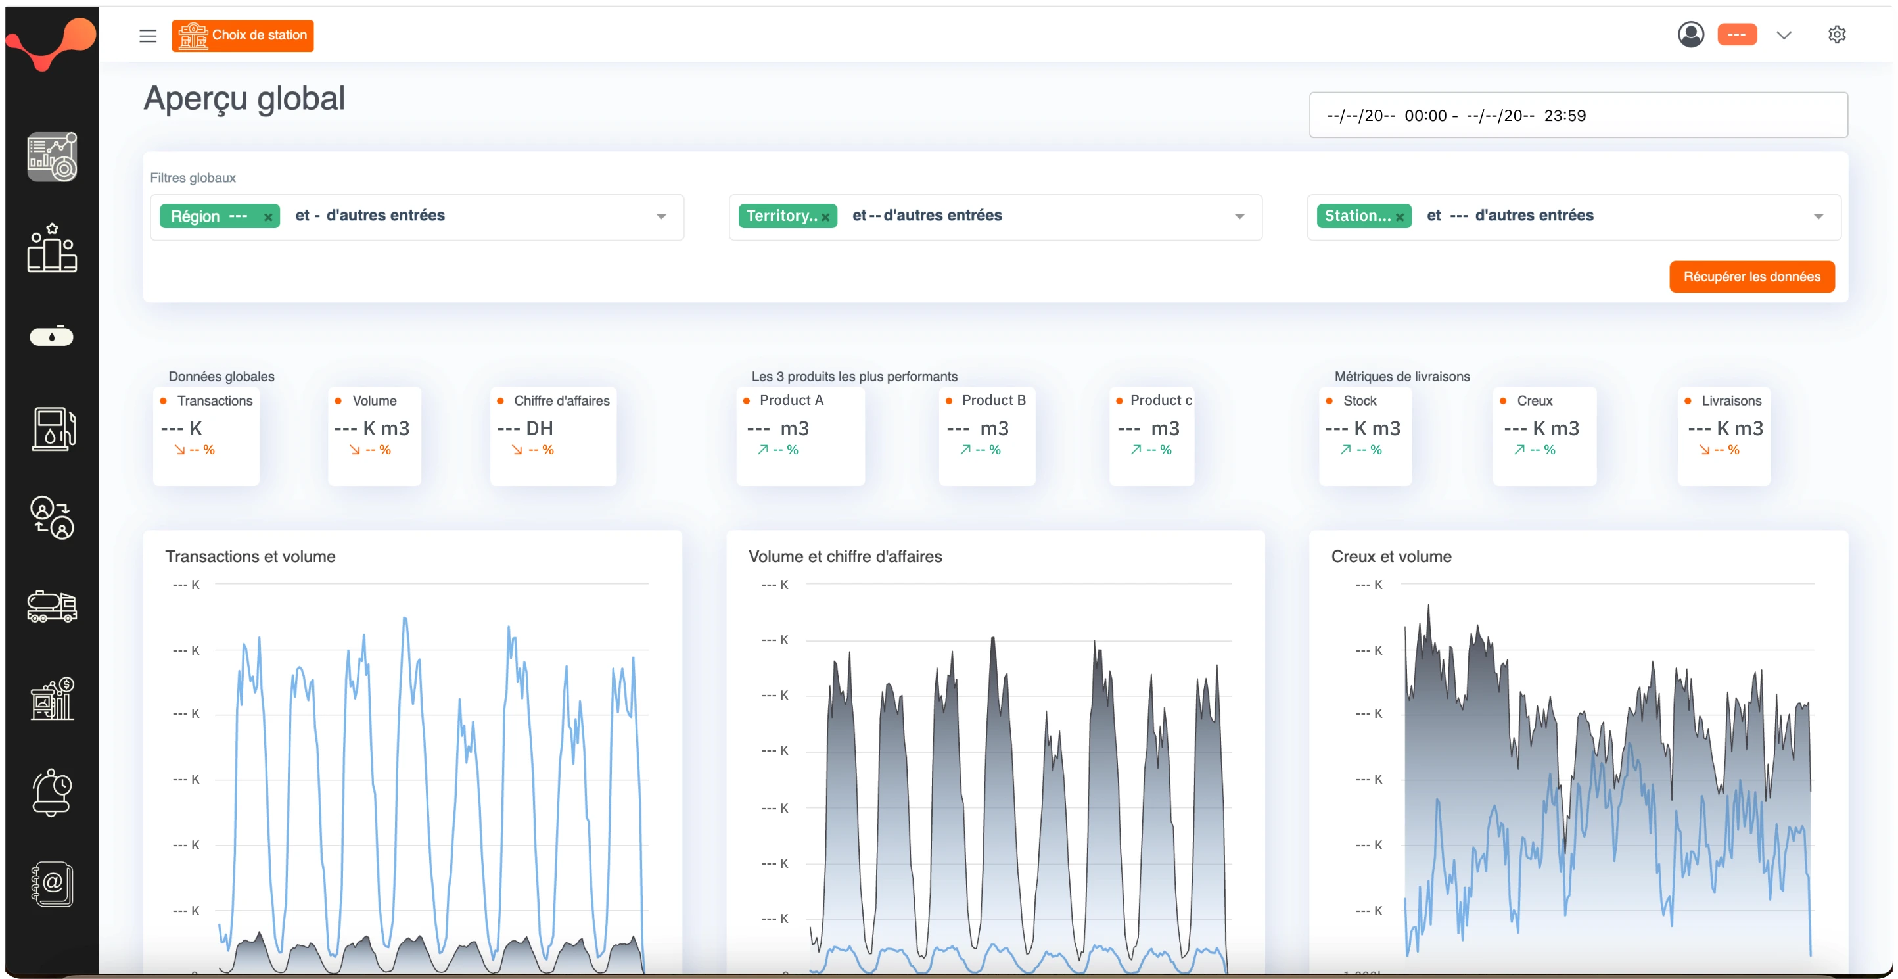Expand the Station filter dropdown

(x=1818, y=217)
